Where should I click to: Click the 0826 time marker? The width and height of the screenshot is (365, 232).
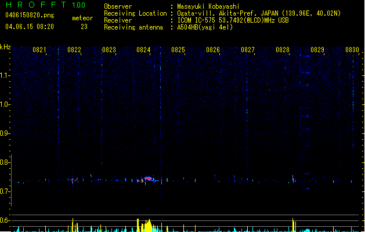[213, 50]
